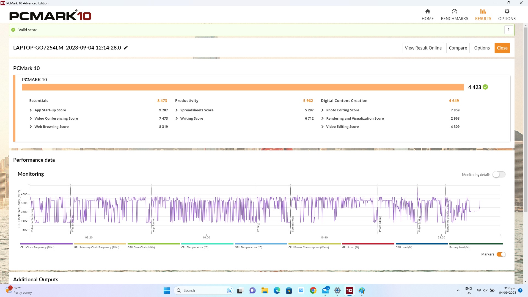The width and height of the screenshot is (528, 297).
Task: Switch to the Results tab
Action: point(483,14)
